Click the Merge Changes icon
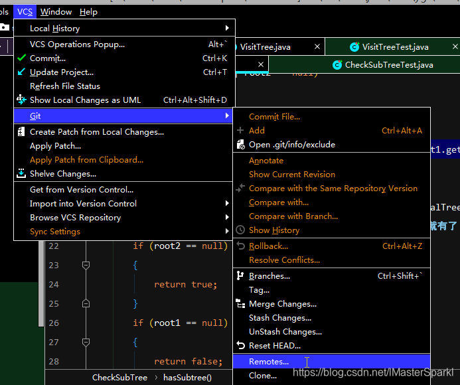460x385 pixels. 240,304
